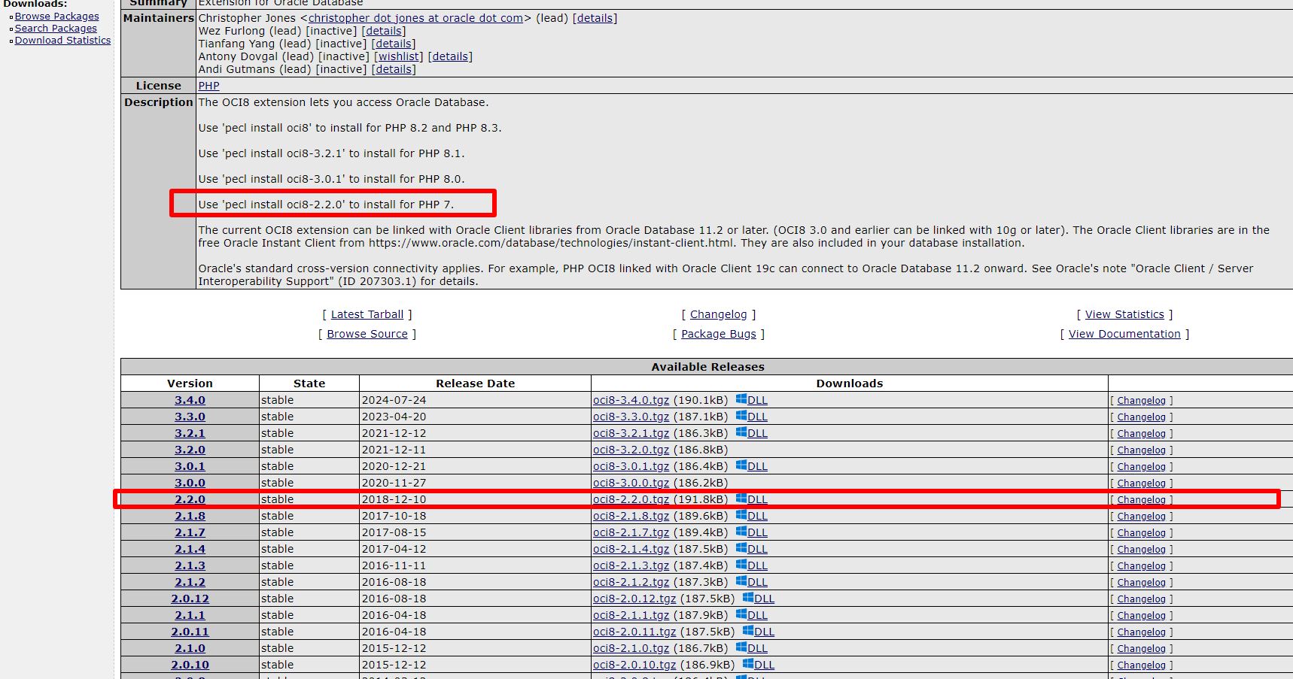Image resolution: width=1293 pixels, height=679 pixels.
Task: Open Changelog for version 2.1.4 row
Action: pos(1141,550)
